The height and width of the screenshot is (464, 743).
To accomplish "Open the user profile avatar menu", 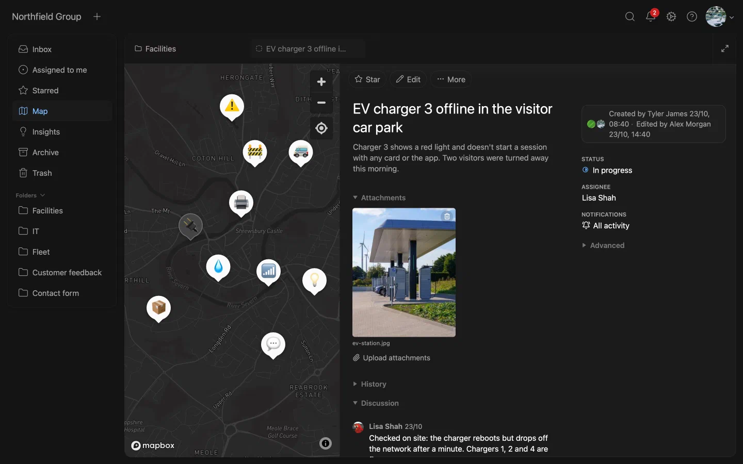I will point(720,16).
